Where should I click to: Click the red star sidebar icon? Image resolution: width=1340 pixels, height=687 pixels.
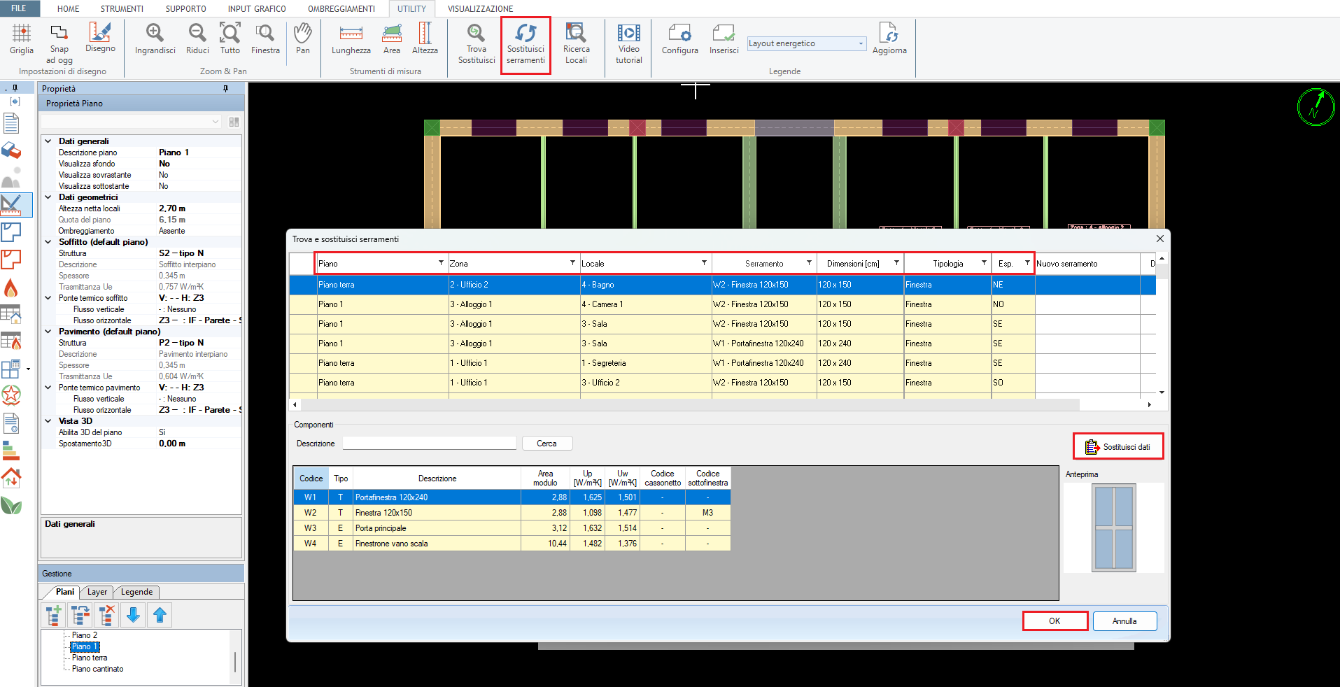pos(11,395)
